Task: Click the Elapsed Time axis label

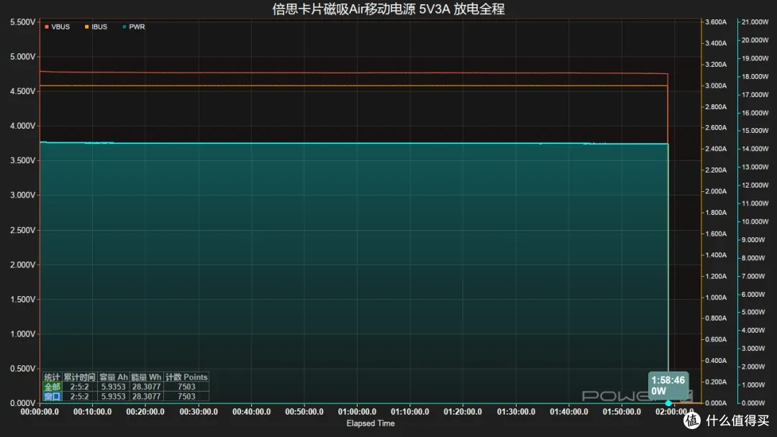Action: point(371,423)
